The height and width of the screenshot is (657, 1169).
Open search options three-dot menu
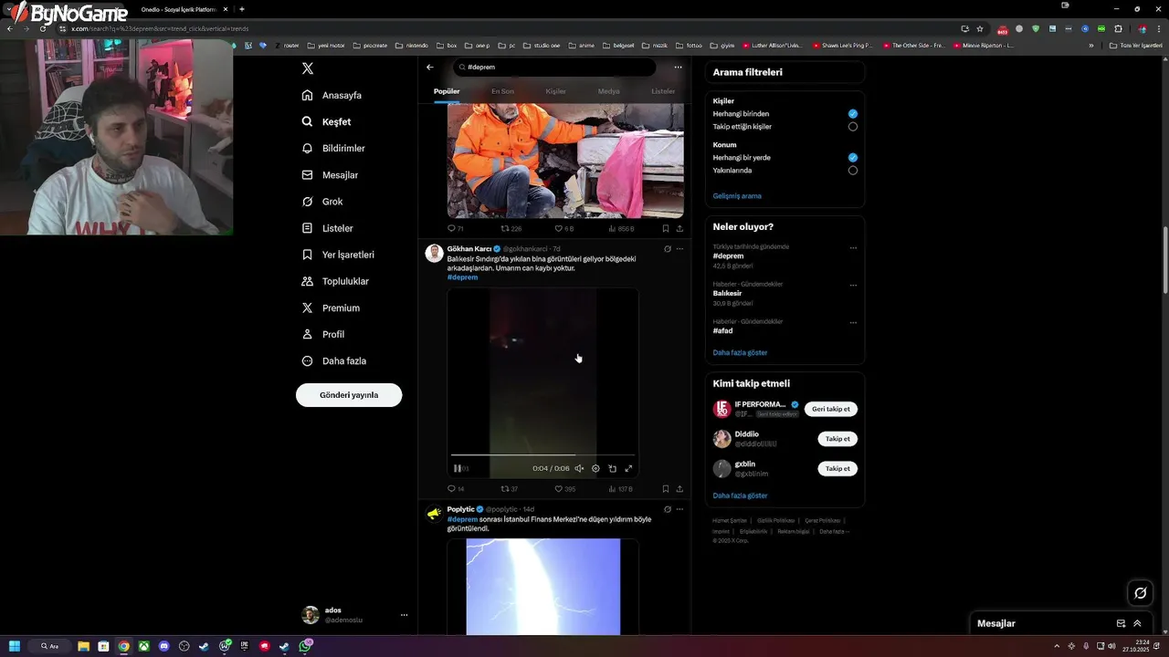pyautogui.click(x=678, y=67)
